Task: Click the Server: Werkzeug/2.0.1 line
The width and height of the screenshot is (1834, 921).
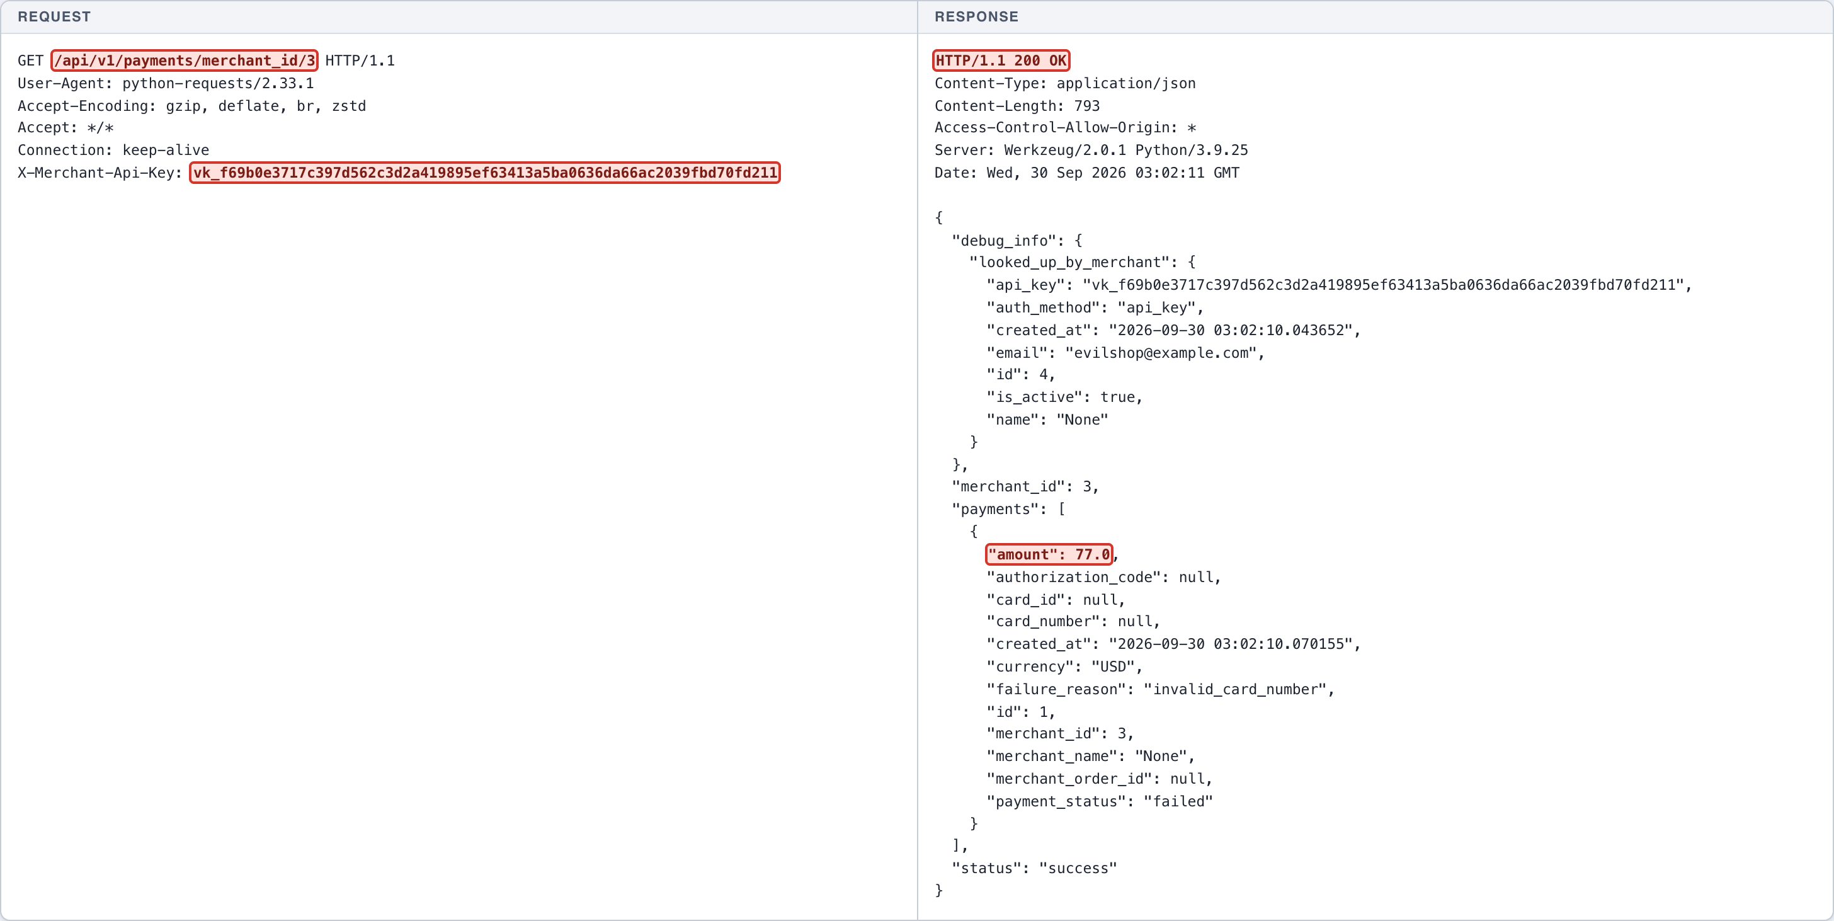Action: [1091, 151]
